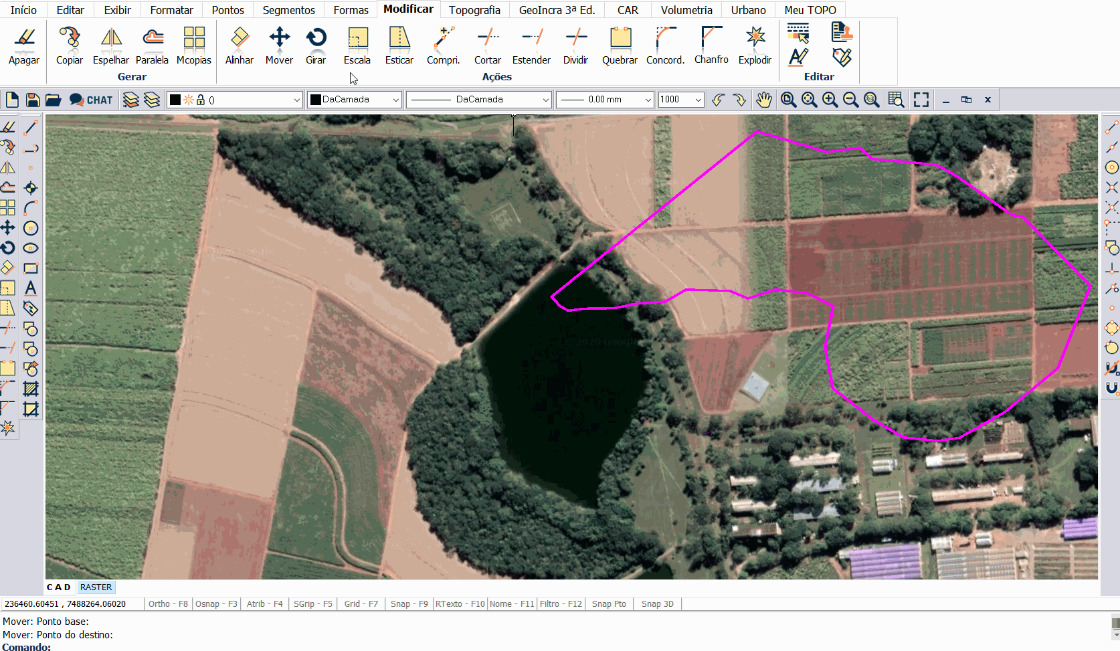Activate the Cortar trim tool
Screen dimensions: 1120x651
488,45
